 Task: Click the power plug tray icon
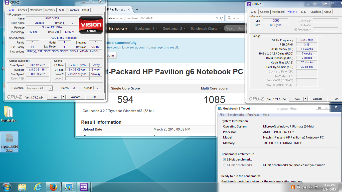pyautogui.click(x=299, y=187)
